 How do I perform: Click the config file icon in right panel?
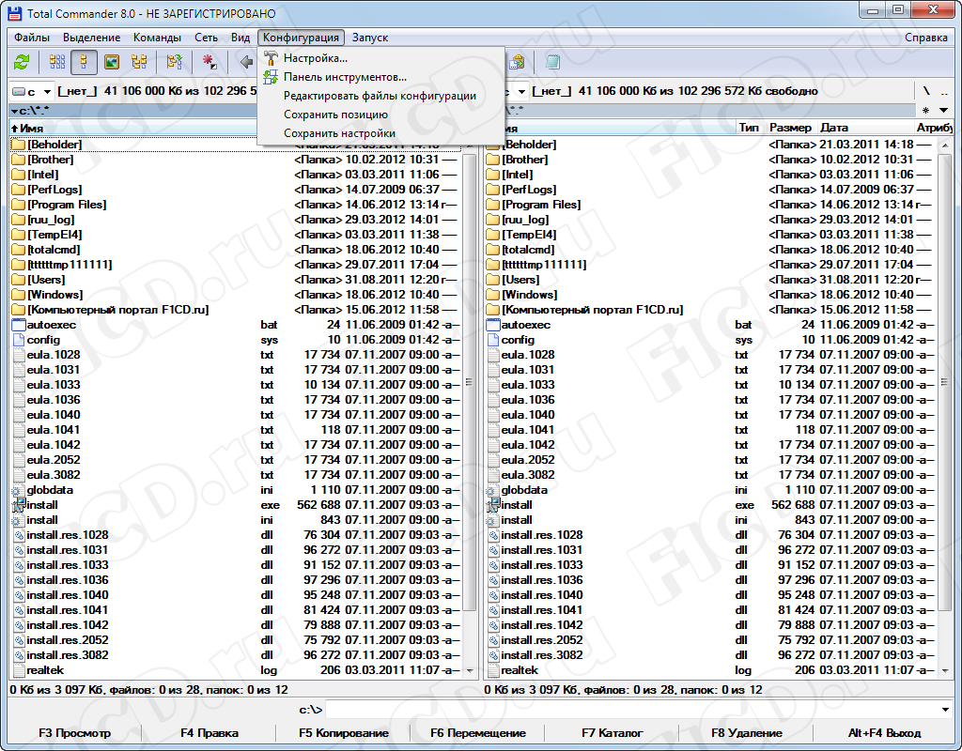[492, 340]
